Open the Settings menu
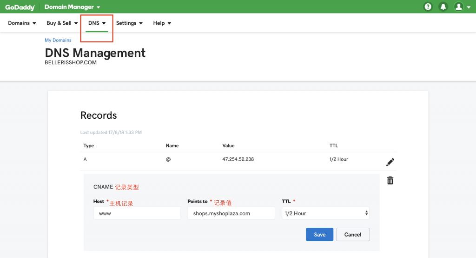Screen dimensions: 476x258 (129, 23)
